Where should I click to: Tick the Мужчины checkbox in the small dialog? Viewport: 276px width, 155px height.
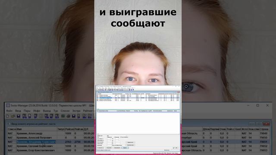pos(108,137)
